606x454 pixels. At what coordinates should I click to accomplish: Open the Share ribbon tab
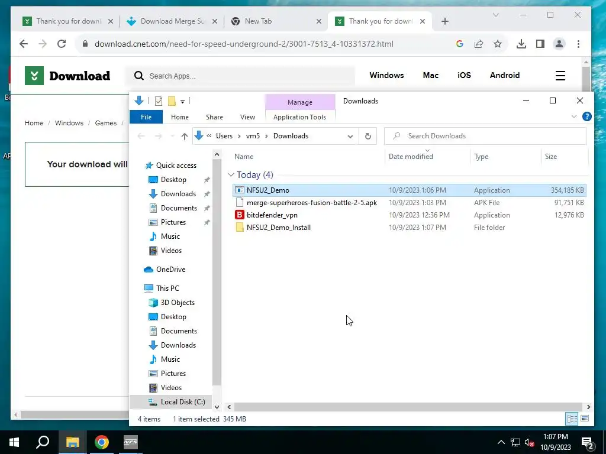coord(214,117)
